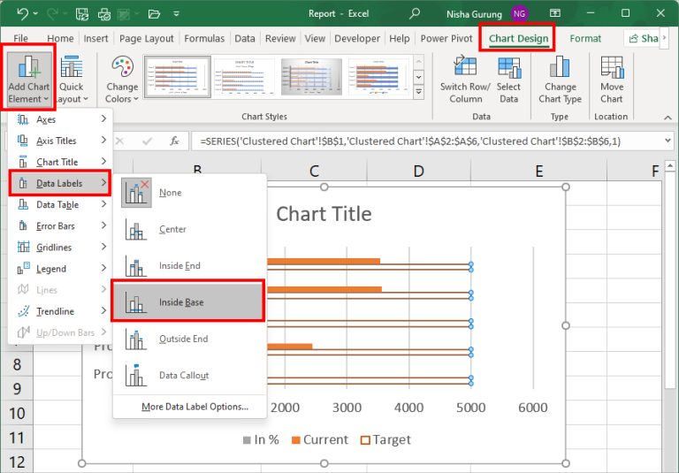
Task: Choose Data Callout labels option
Action: [x=190, y=375]
